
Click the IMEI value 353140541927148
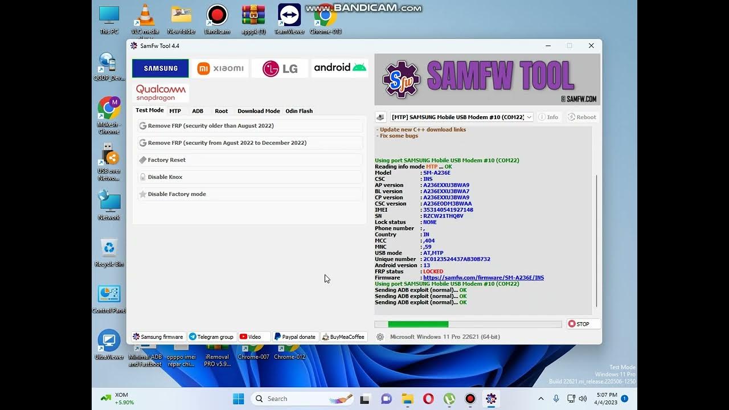(448, 210)
